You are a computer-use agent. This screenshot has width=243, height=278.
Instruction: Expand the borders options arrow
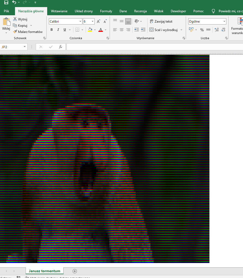pos(82,30)
